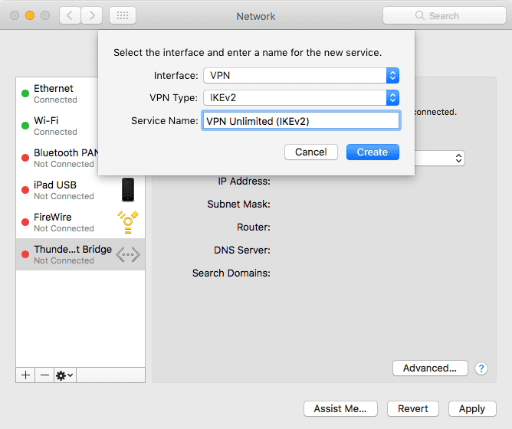The height and width of the screenshot is (429, 512).
Task: Cancel the new service dialog
Action: click(x=310, y=152)
